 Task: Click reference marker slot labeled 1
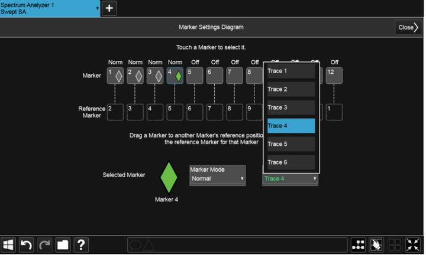[x=334, y=112]
